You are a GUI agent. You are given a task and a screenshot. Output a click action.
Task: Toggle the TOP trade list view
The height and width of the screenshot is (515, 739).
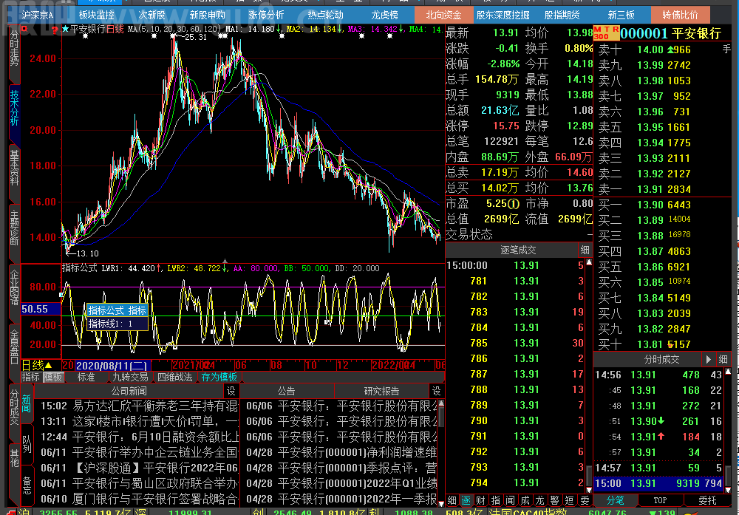click(x=660, y=500)
